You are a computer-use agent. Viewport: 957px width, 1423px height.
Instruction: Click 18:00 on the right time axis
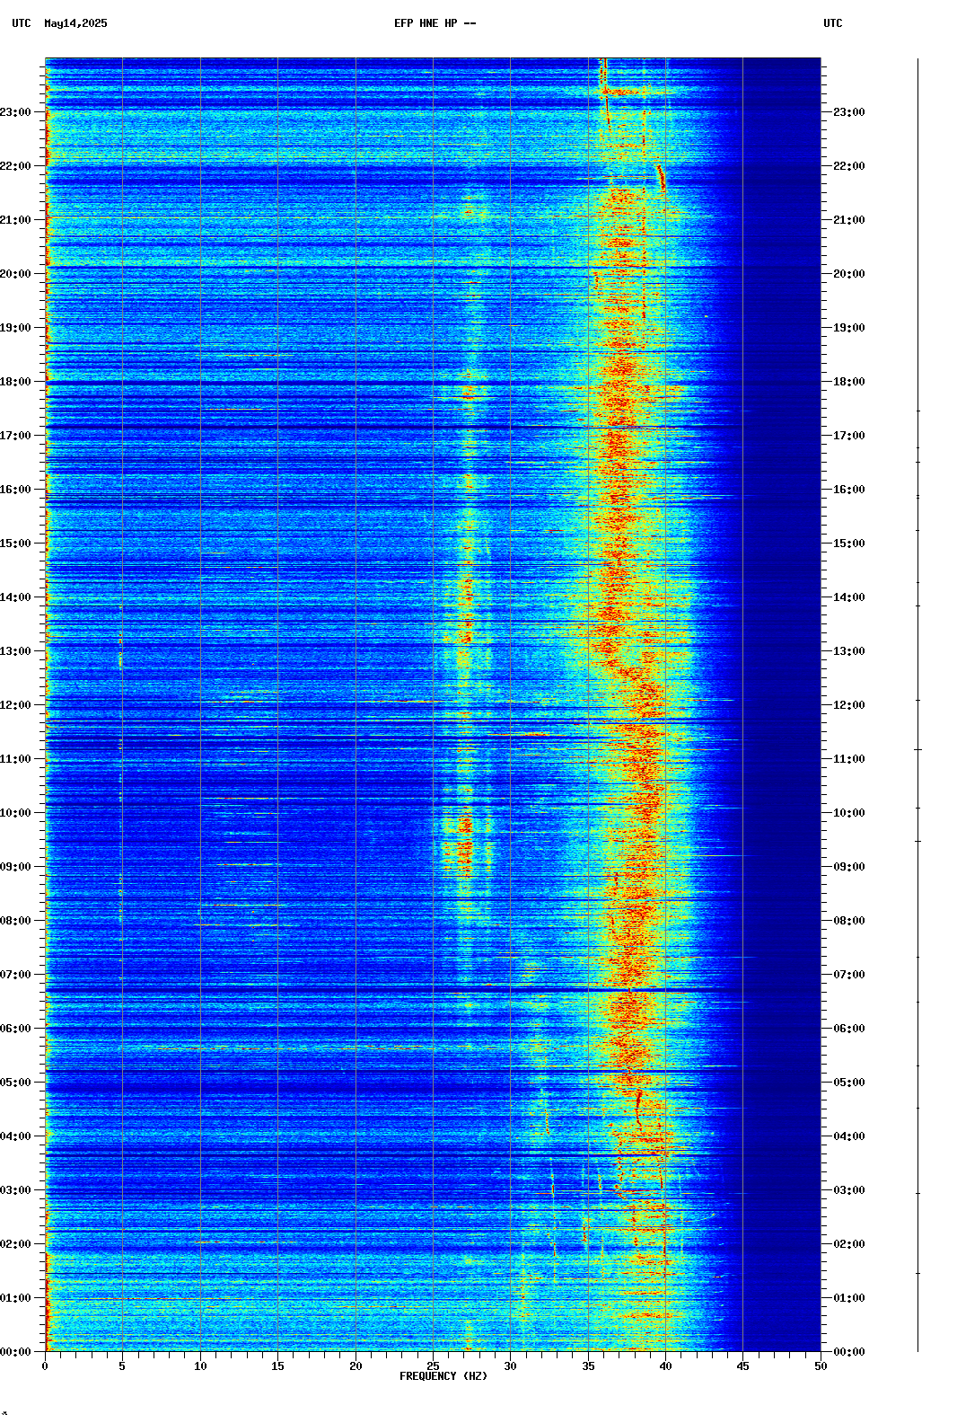click(x=849, y=382)
